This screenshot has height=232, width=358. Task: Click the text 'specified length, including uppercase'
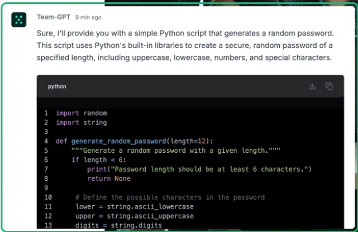point(184,57)
